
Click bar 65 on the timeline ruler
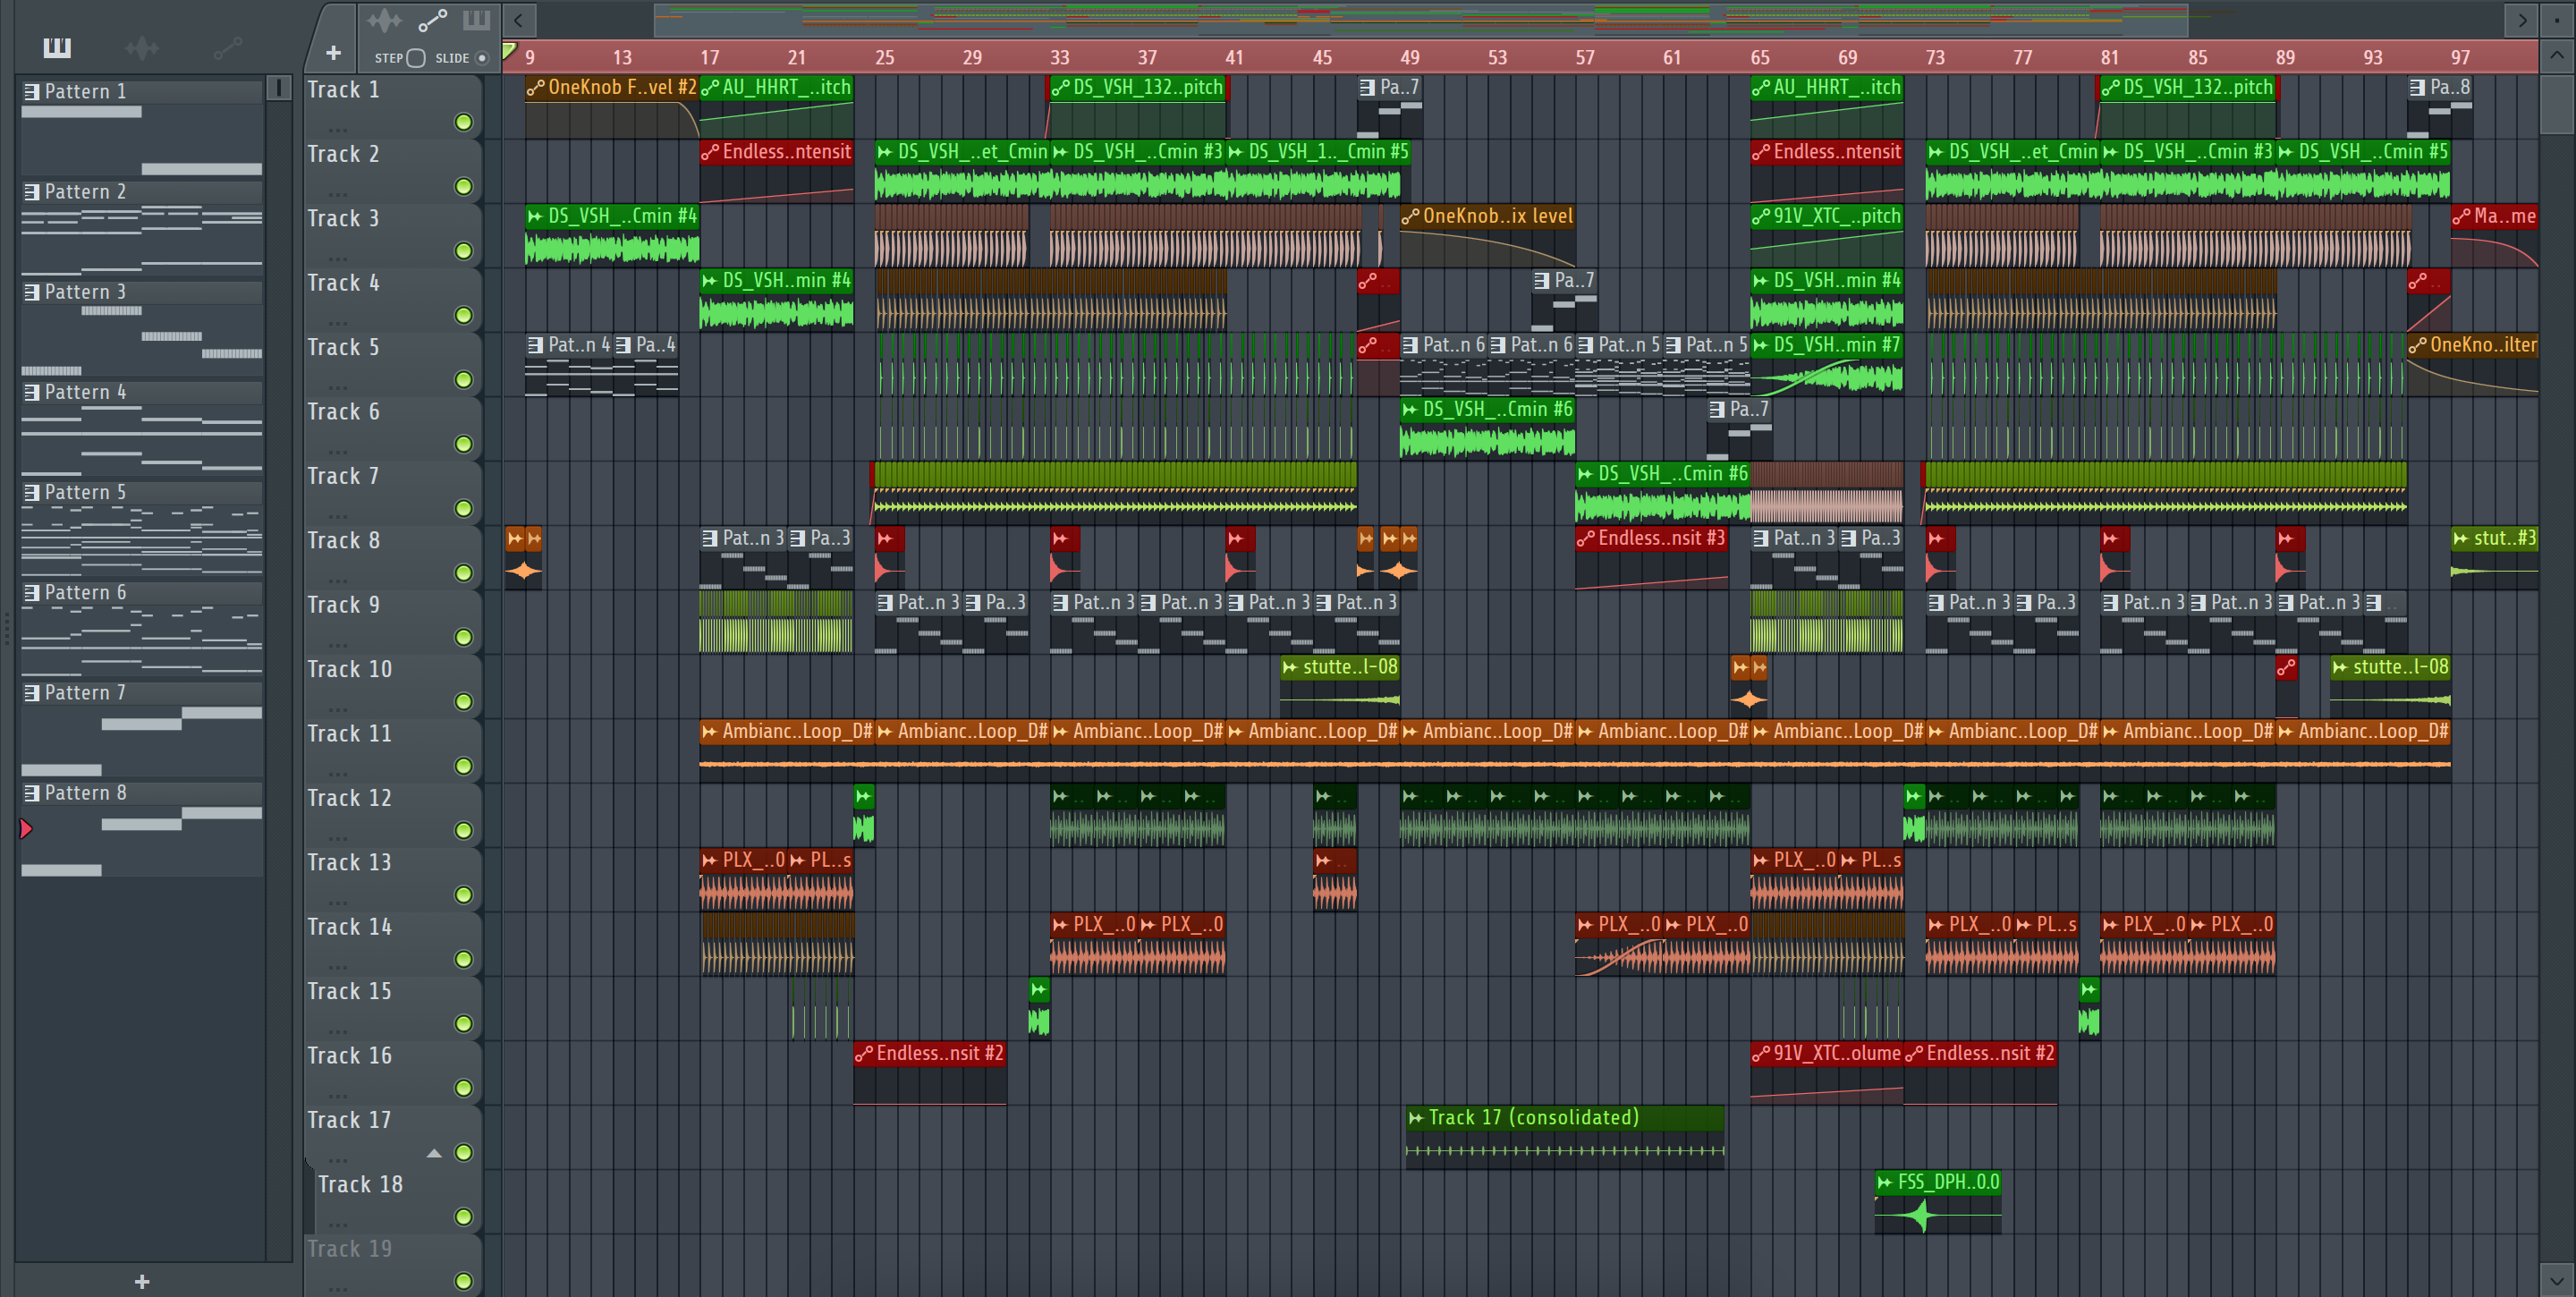(1759, 57)
